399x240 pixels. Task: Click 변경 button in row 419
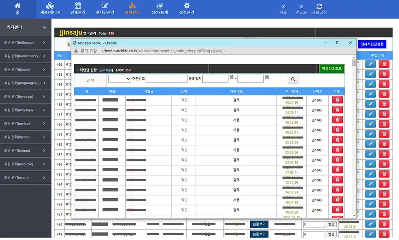pyautogui.click(x=331, y=234)
